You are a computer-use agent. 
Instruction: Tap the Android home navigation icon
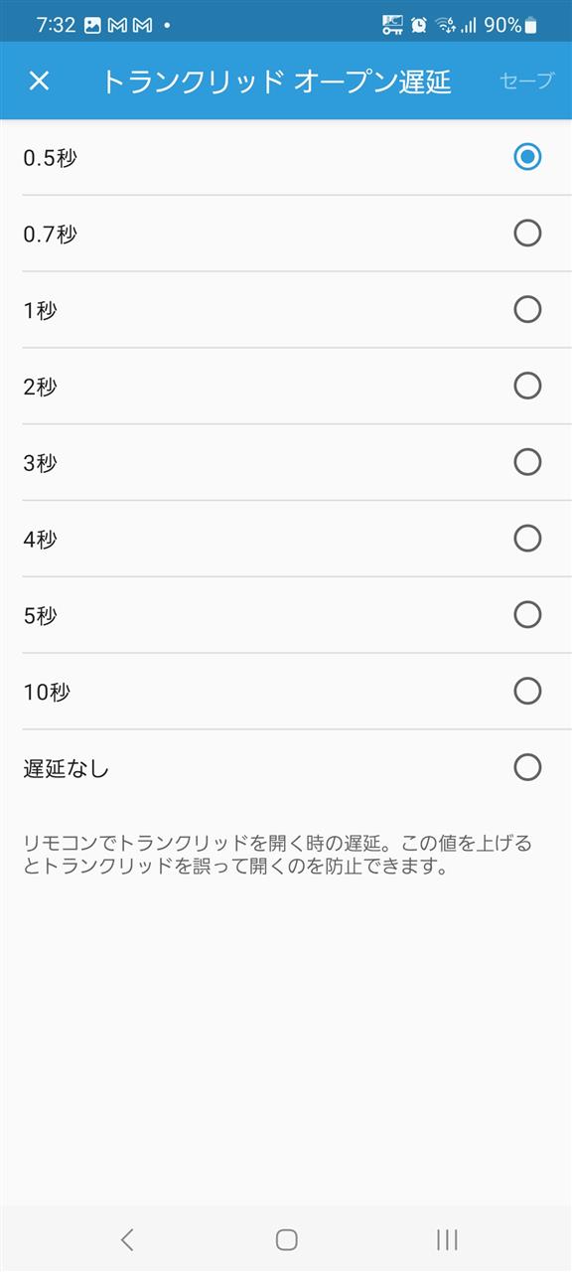(286, 1238)
